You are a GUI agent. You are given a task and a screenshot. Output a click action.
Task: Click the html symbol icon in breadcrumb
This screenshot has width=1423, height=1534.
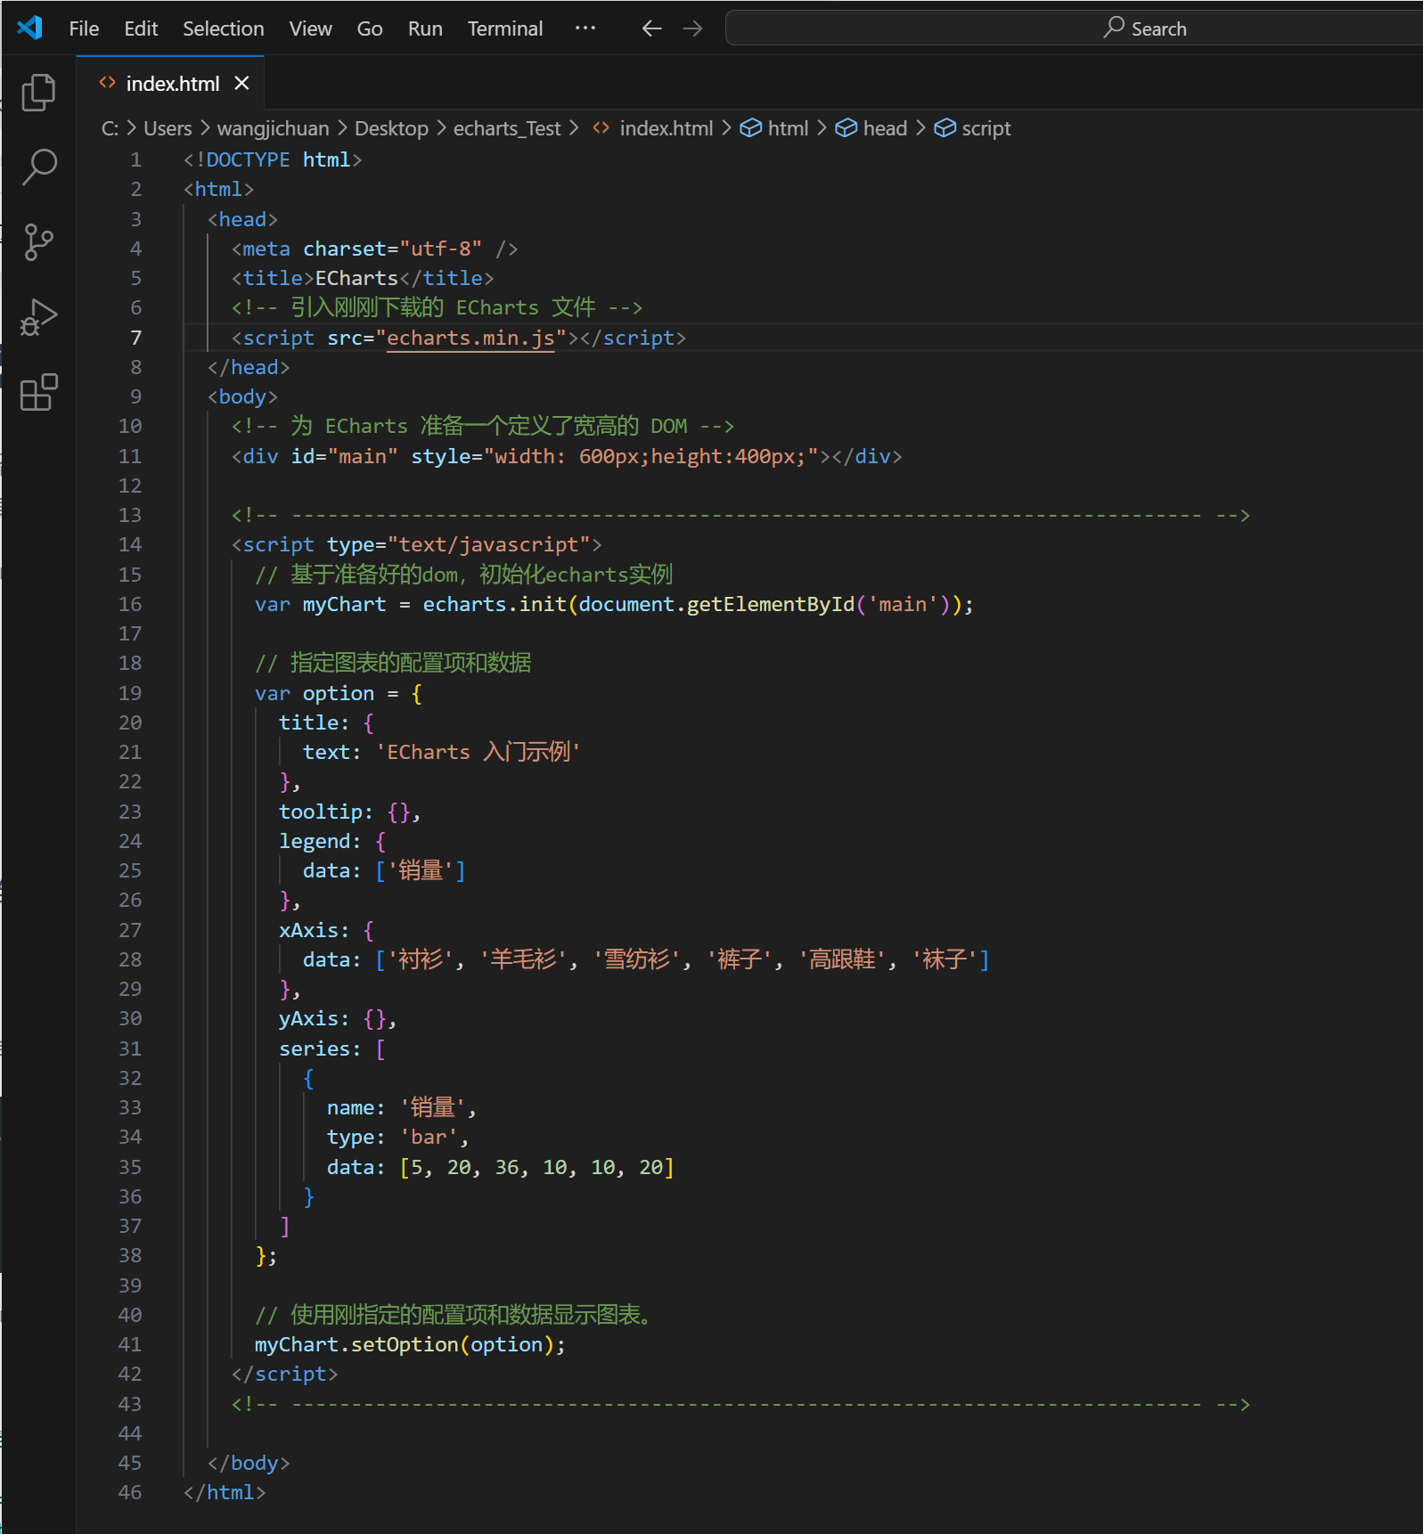pyautogui.click(x=751, y=128)
